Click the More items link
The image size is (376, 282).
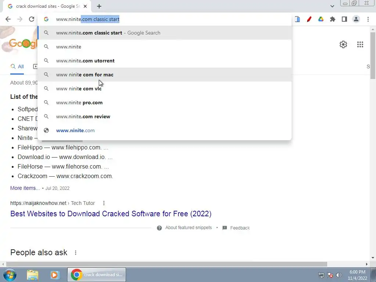(25, 188)
